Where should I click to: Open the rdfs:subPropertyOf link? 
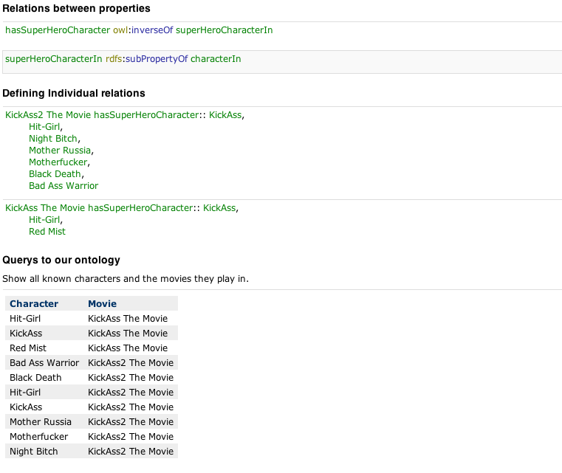coord(147,59)
